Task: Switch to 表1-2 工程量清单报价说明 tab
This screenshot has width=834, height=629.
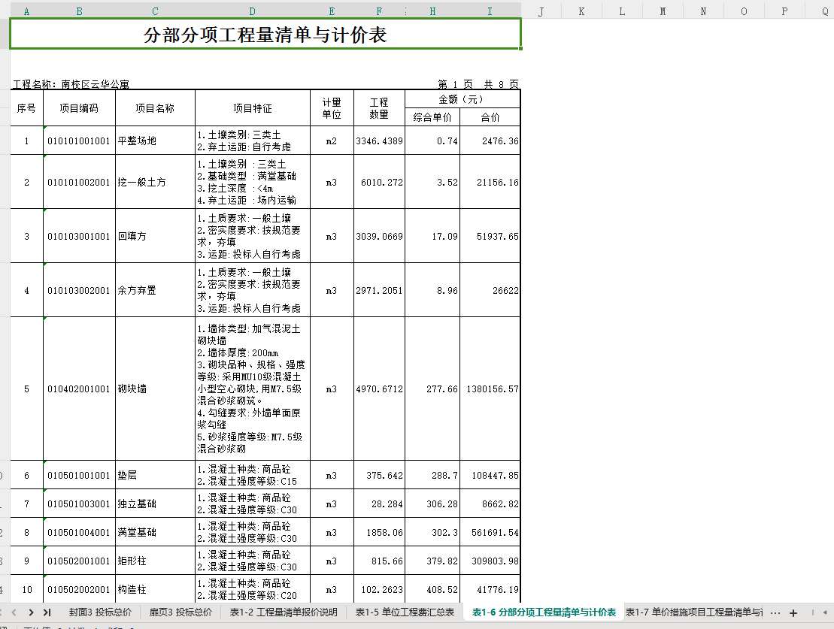Action: point(284,612)
